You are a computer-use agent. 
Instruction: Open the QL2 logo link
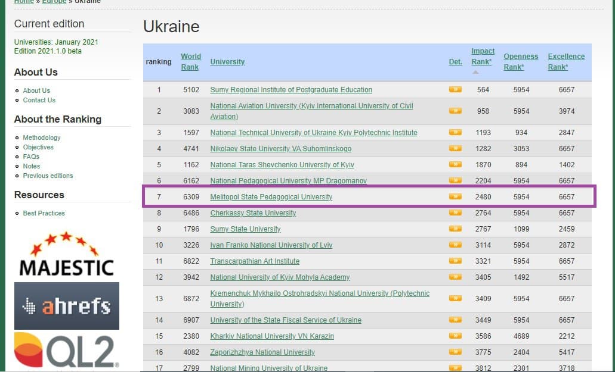coord(66,351)
